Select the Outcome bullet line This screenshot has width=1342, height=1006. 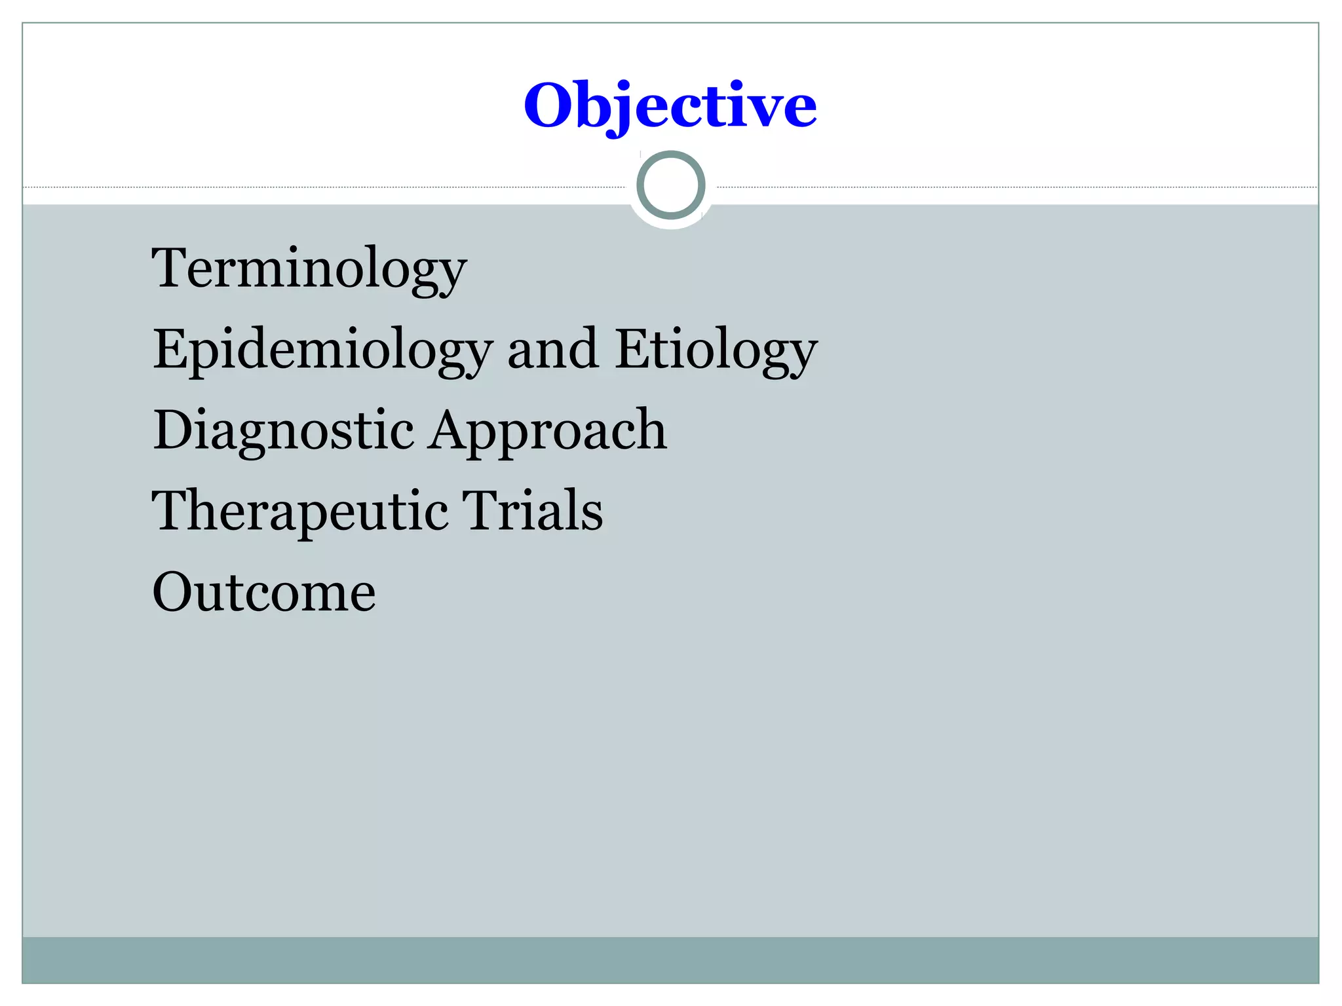click(264, 592)
